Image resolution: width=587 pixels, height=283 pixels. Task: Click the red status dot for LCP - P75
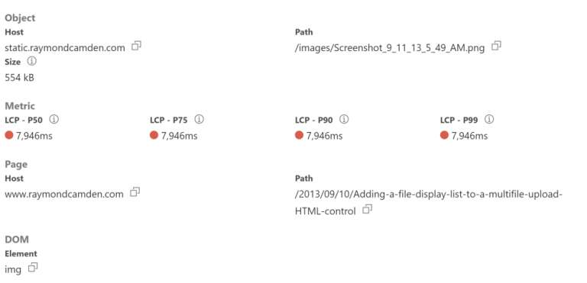pyautogui.click(x=154, y=135)
